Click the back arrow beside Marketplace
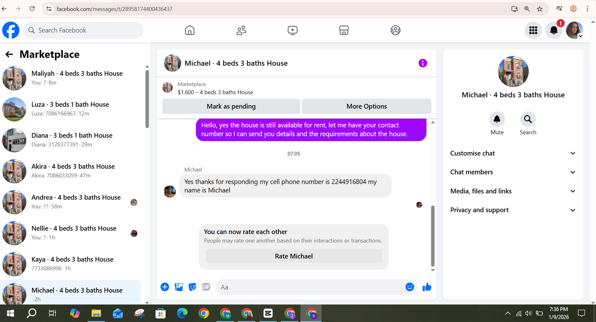This screenshot has width=596, height=322. (x=9, y=54)
